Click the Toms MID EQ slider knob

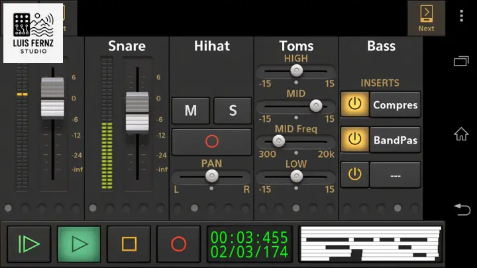(316, 106)
